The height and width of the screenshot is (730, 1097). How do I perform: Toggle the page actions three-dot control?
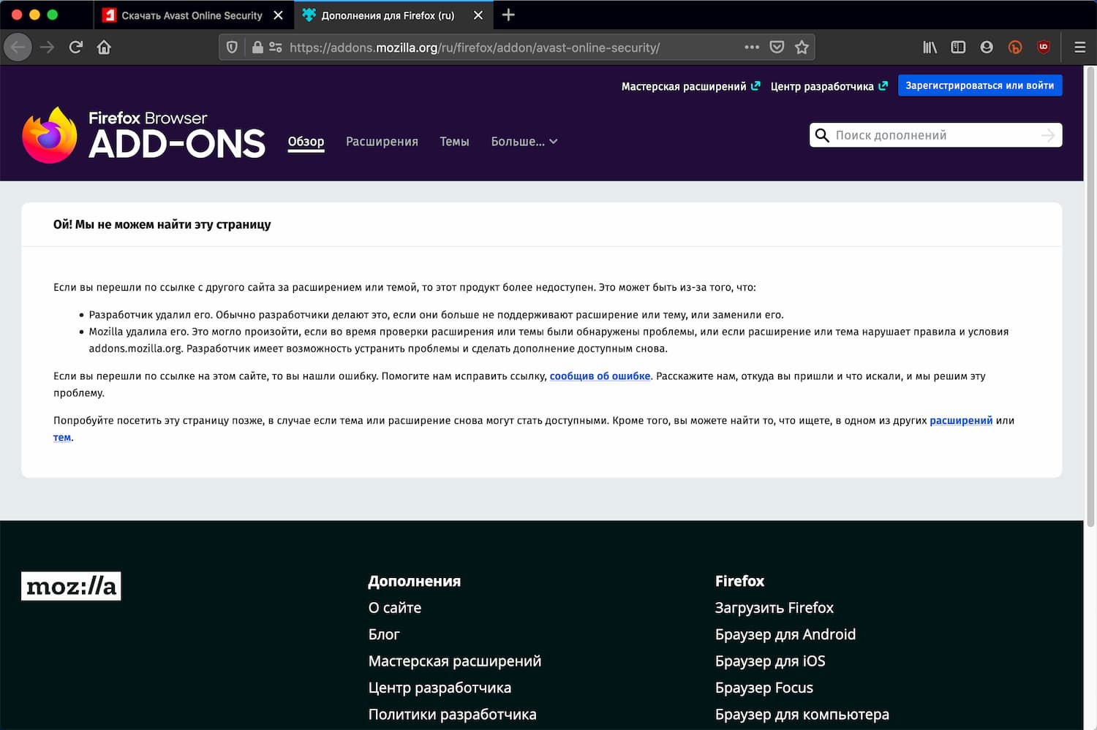click(752, 47)
